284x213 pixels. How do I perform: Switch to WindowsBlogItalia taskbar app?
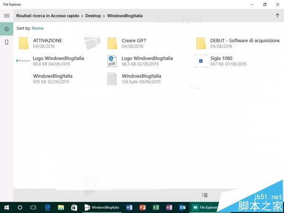(102, 207)
